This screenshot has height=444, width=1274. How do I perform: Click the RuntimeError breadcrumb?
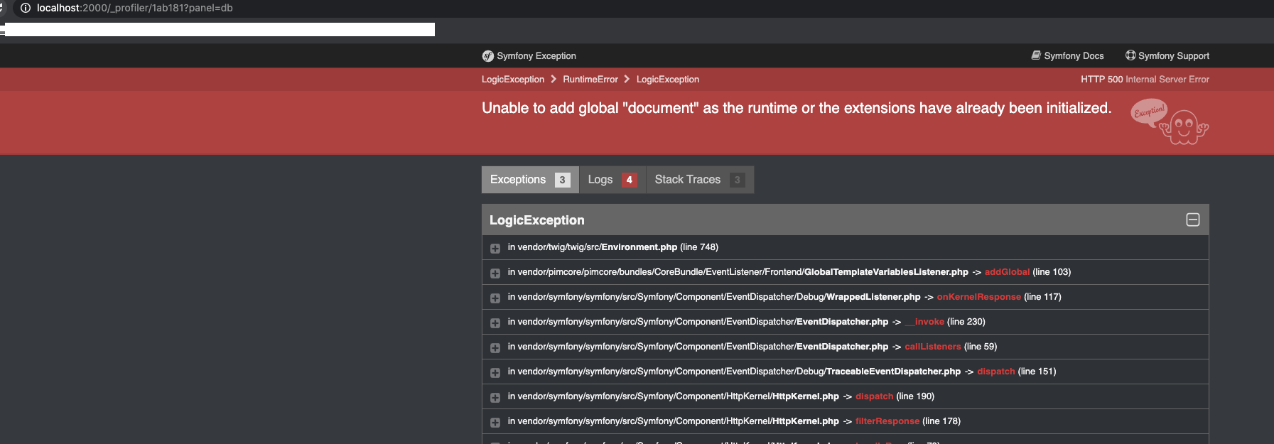[x=590, y=80]
